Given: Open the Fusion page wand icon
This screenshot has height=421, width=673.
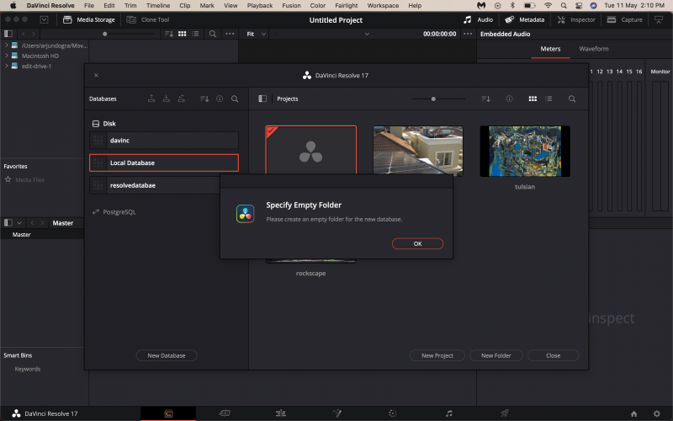Looking at the screenshot, I should pyautogui.click(x=336, y=413).
